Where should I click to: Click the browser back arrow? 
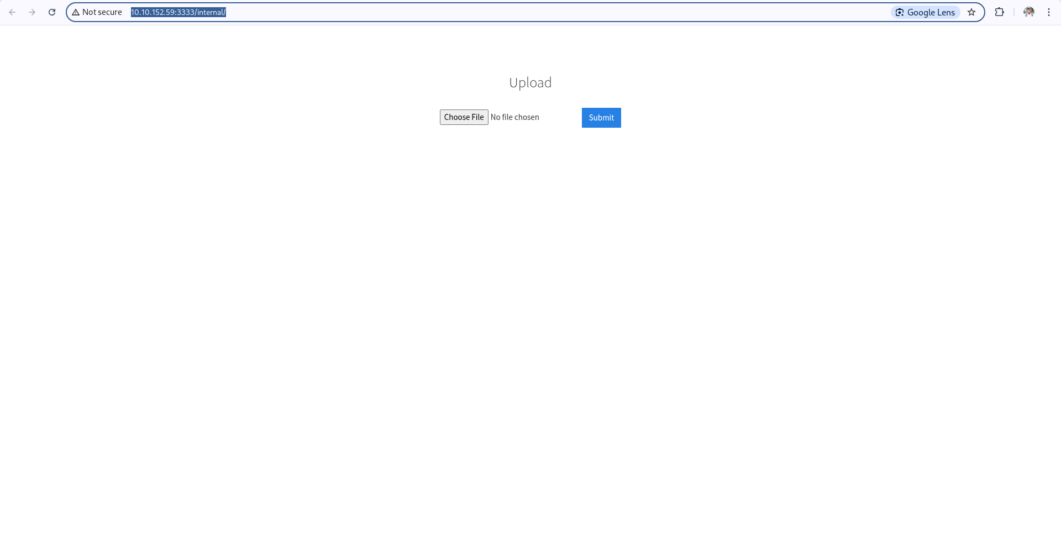[12, 12]
